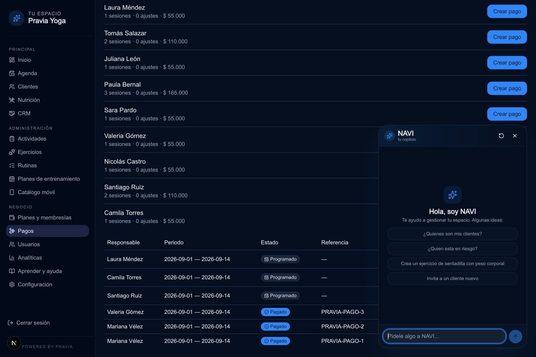Create payment for Juliana León
Screen dimensions: 536x357
tap(507, 63)
